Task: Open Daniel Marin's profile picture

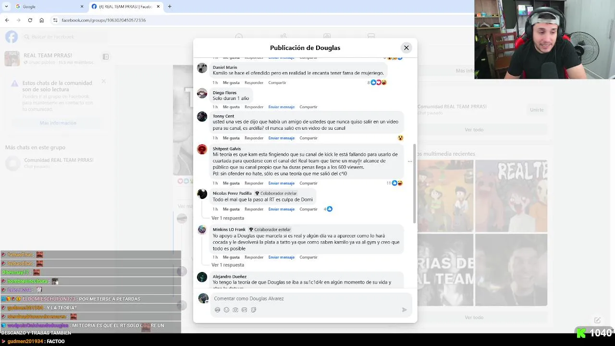Action: [x=202, y=68]
